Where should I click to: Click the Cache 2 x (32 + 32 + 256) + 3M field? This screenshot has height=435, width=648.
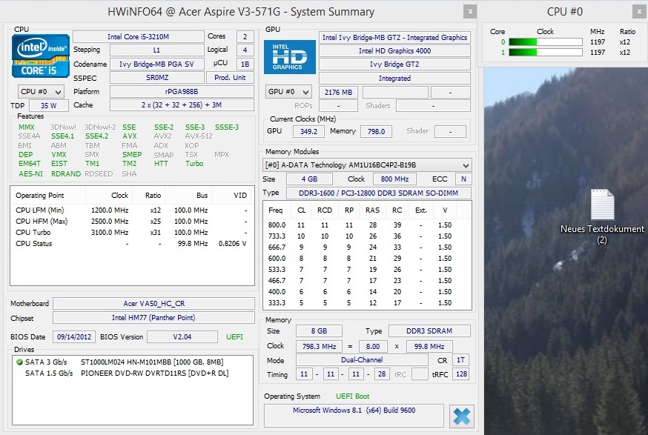coord(182,105)
